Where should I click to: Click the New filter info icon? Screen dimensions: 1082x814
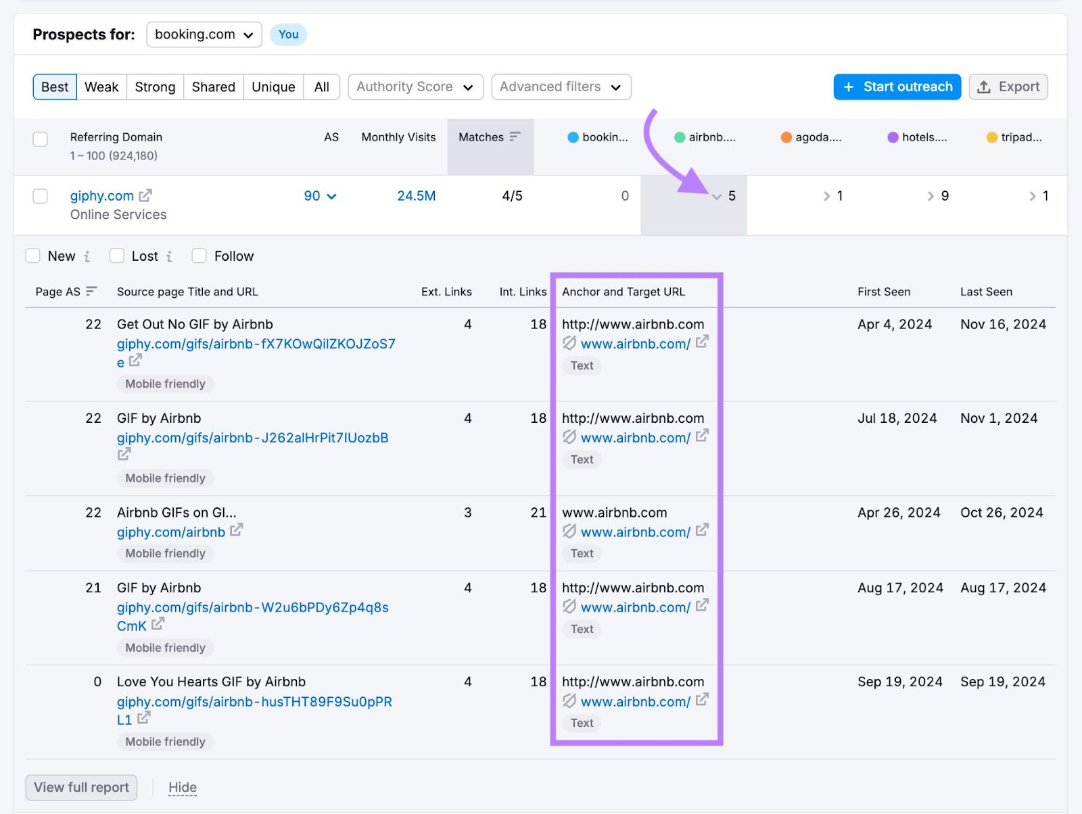tap(87, 256)
